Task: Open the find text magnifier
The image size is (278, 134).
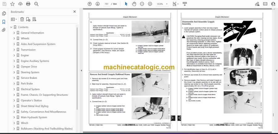Action: [x=36, y=4]
